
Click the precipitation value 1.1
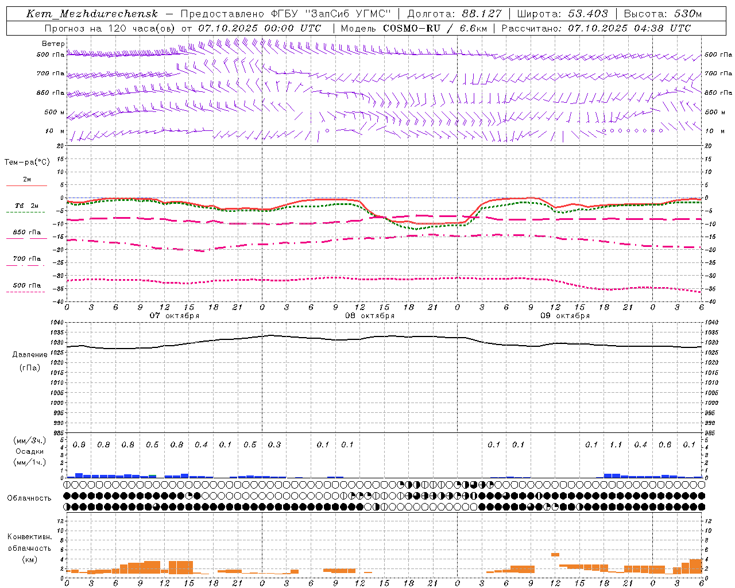(616, 445)
